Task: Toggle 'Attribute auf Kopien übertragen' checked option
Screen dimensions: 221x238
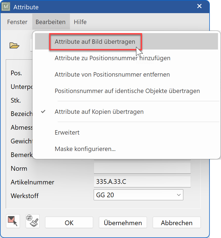Action: pos(99,112)
